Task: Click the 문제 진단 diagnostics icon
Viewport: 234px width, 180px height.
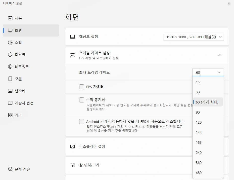Action: click(10, 169)
